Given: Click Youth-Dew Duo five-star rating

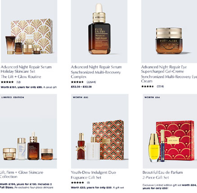Looking at the screenshot, I should point(77,183).
